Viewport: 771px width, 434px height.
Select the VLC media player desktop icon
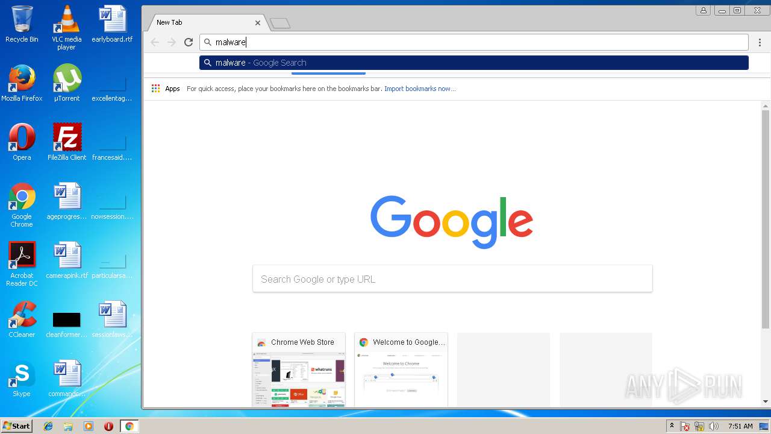click(x=67, y=27)
